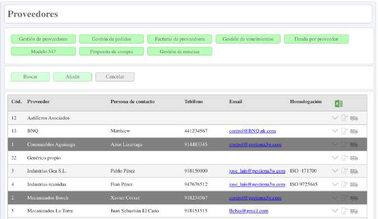The width and height of the screenshot is (378, 219).
Task: Open detail list icon for Mecanizados Bosch
Action: click(x=354, y=198)
